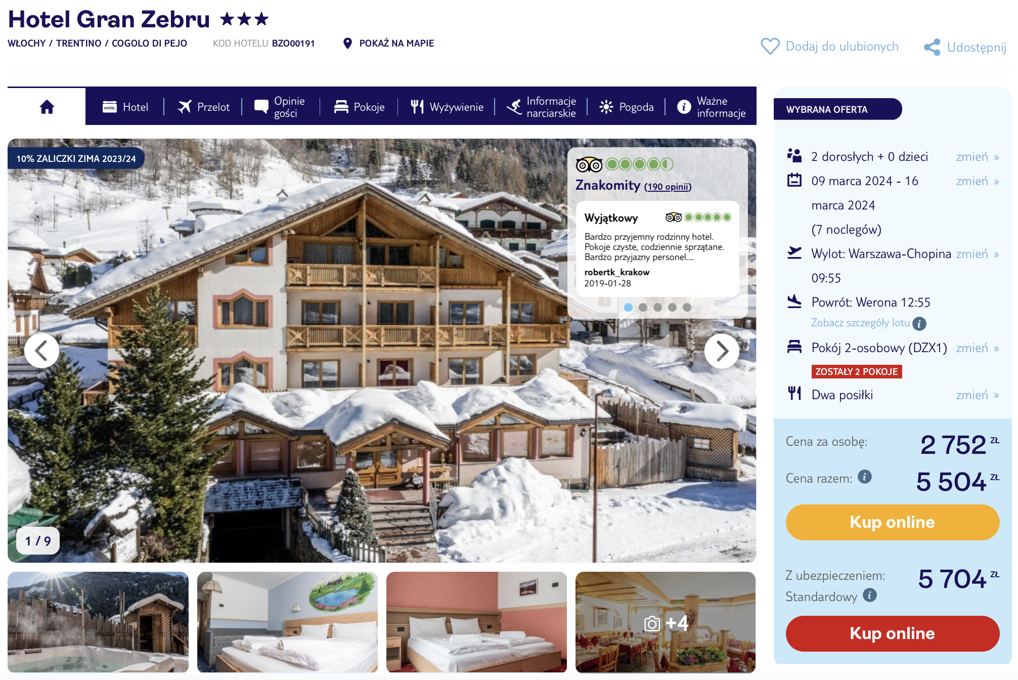The image size is (1018, 680).
Task: Show previous photo with left arrow
Action: coord(41,351)
